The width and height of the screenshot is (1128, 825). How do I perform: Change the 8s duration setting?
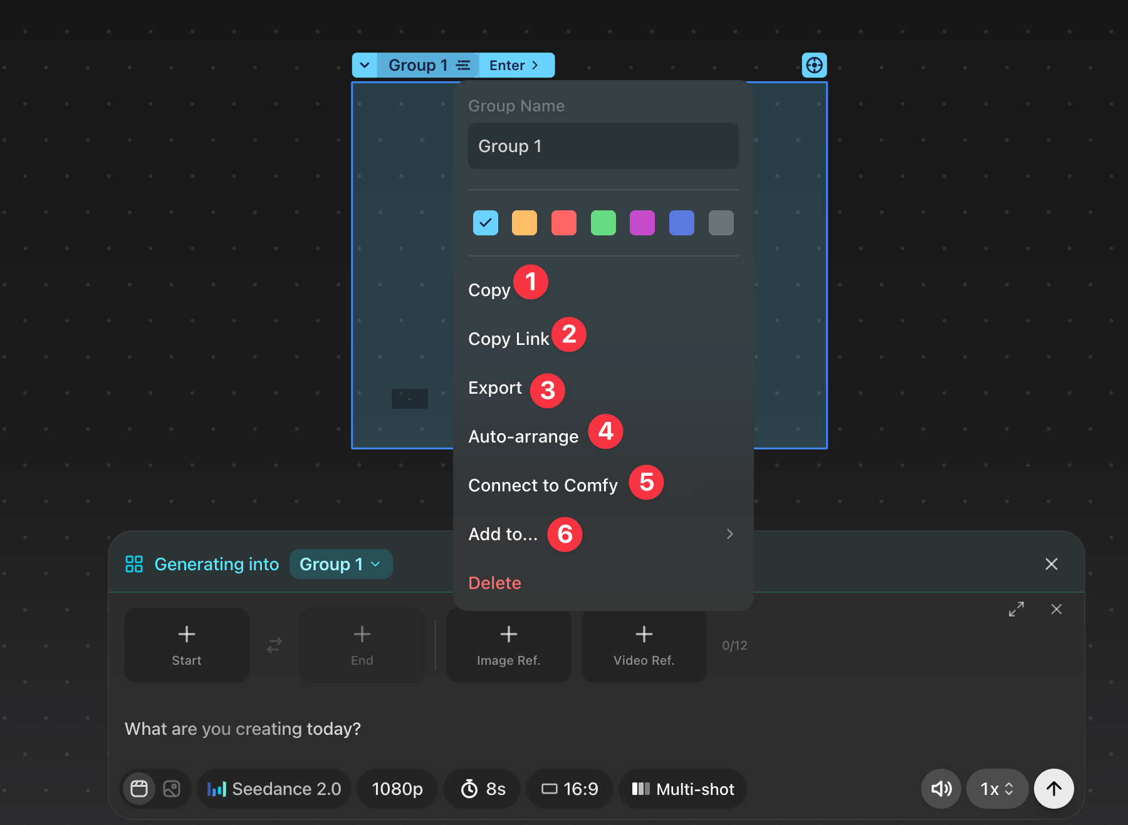483,789
